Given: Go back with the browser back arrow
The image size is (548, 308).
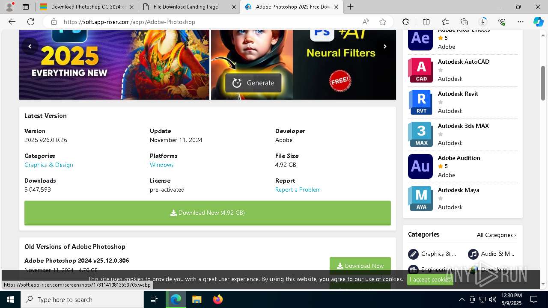Looking at the screenshot, I should point(12,22).
